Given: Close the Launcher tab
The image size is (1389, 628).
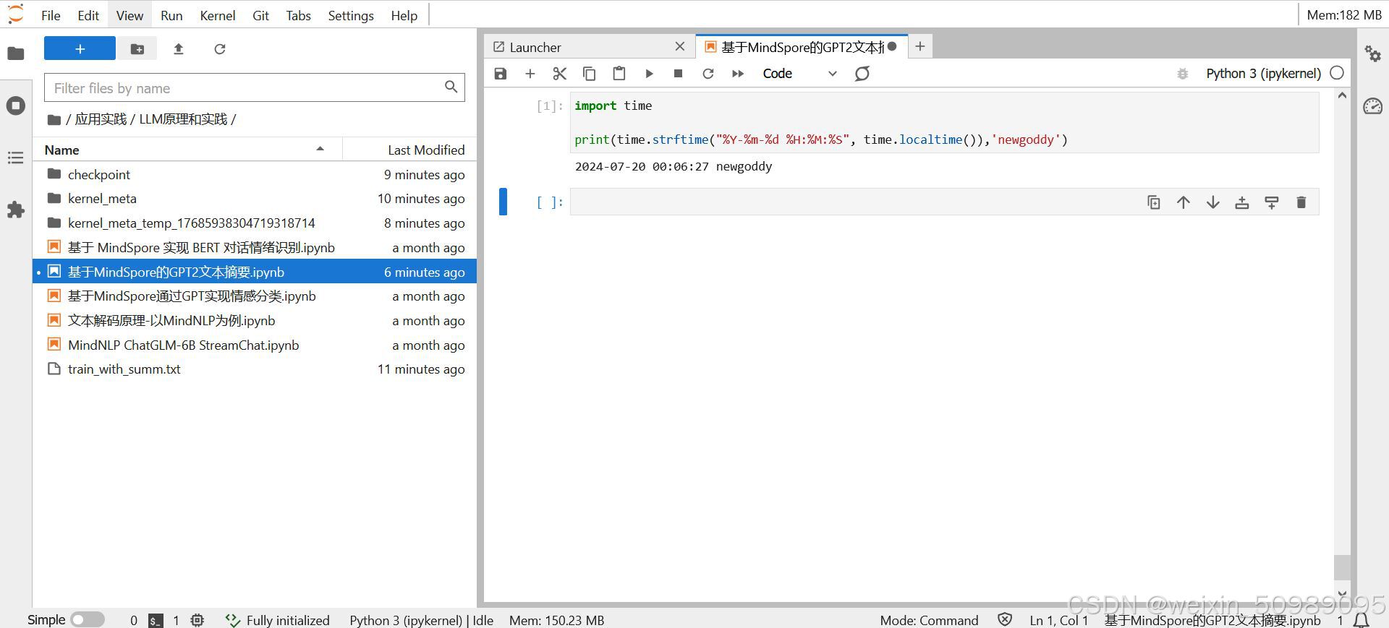Looking at the screenshot, I should pos(680,46).
